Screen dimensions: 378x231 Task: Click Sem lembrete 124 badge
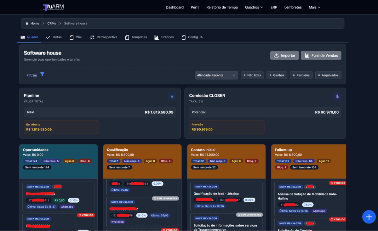tap(37, 167)
